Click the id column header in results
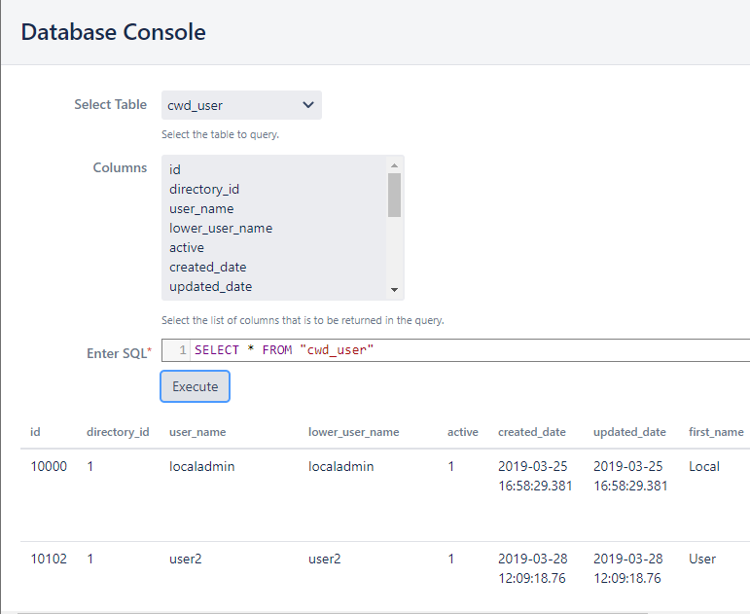The width and height of the screenshot is (750, 614). point(35,432)
